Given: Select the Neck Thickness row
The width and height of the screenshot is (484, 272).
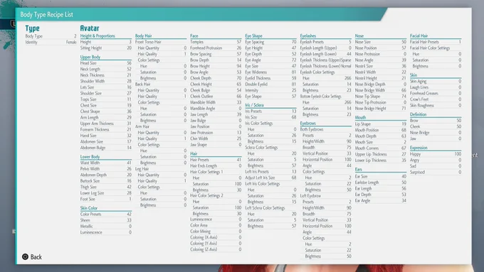Looking at the screenshot, I should coord(106,75).
